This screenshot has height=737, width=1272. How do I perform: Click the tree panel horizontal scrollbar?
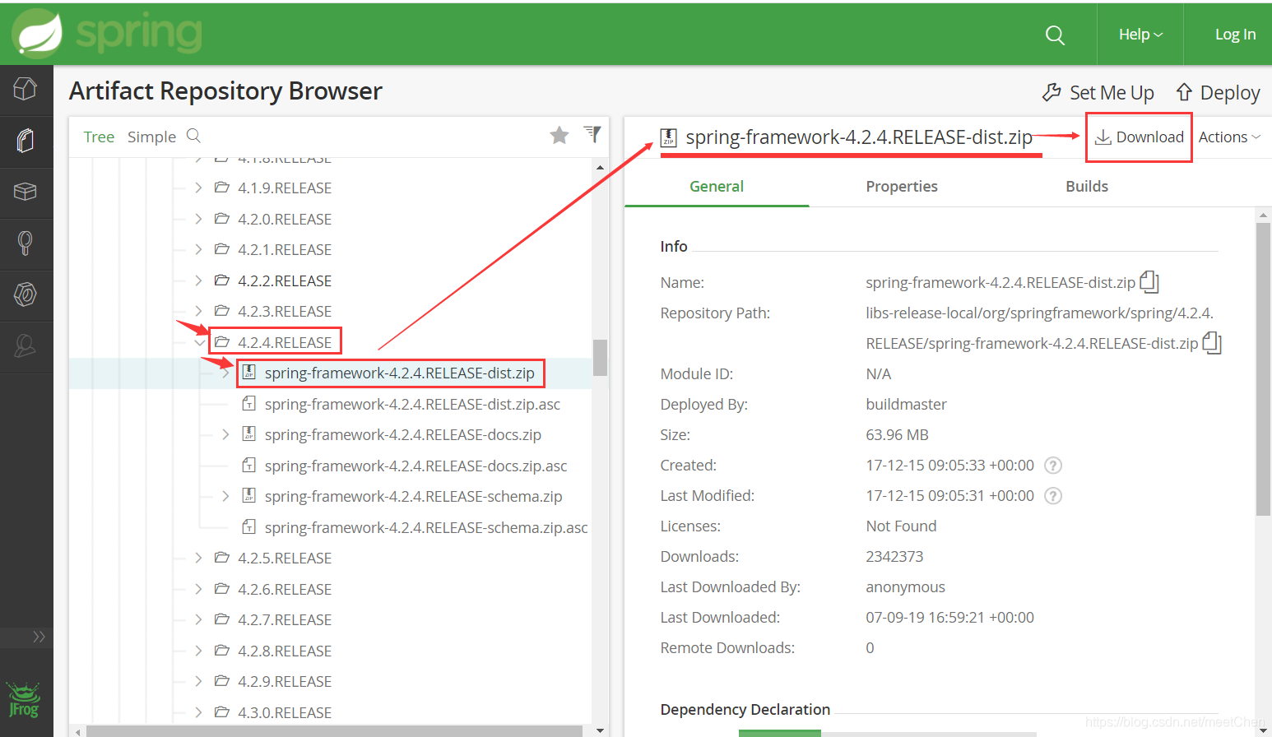(x=334, y=730)
